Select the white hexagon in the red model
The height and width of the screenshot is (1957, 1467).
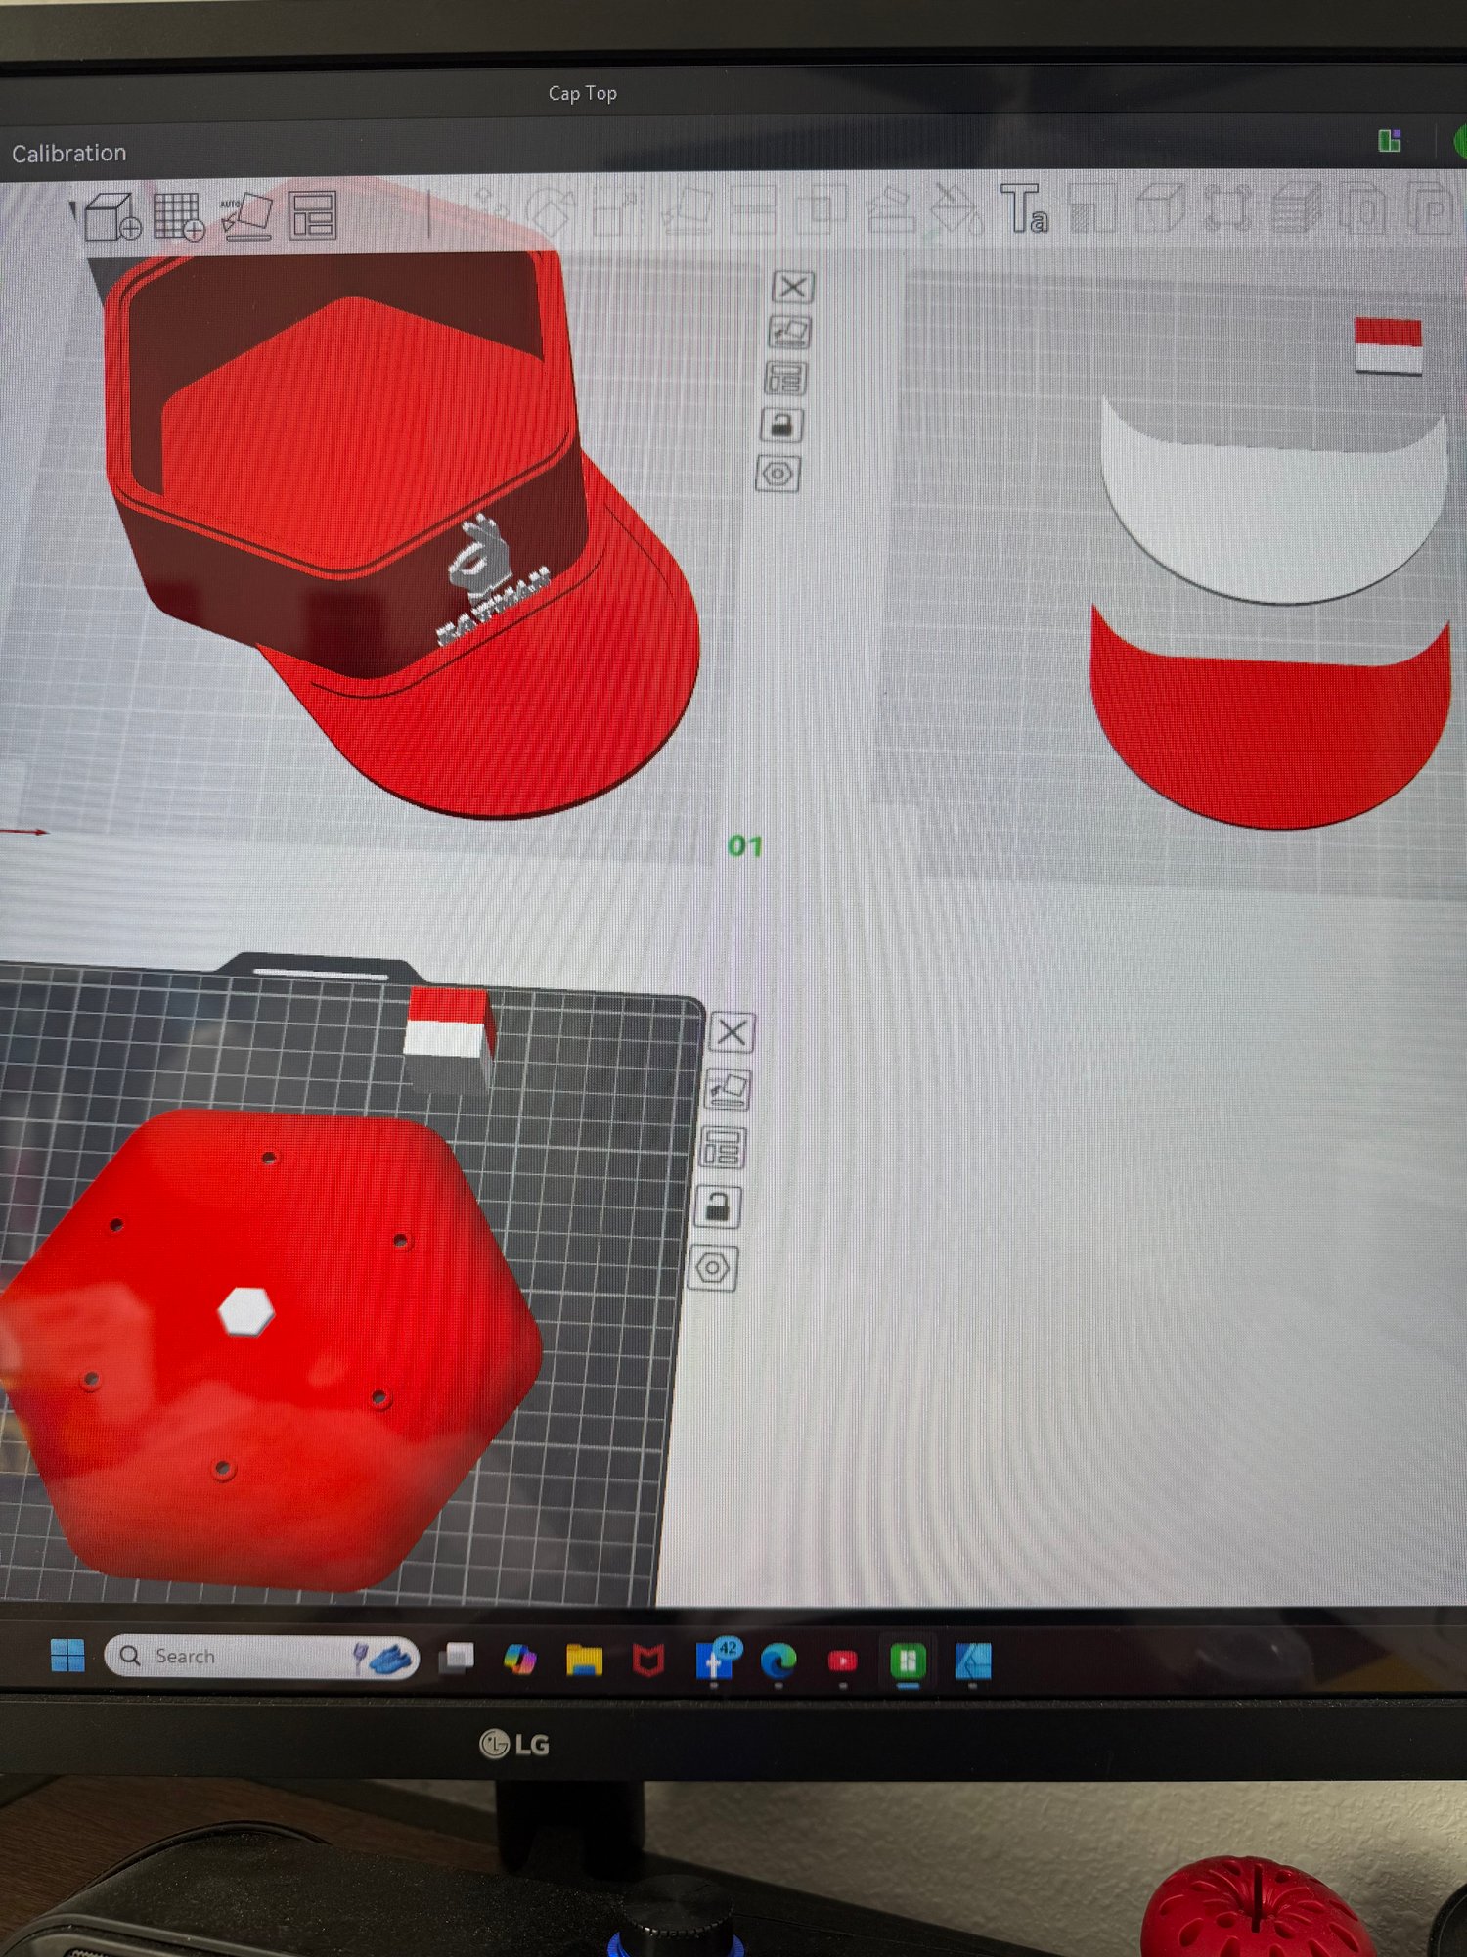point(245,1311)
